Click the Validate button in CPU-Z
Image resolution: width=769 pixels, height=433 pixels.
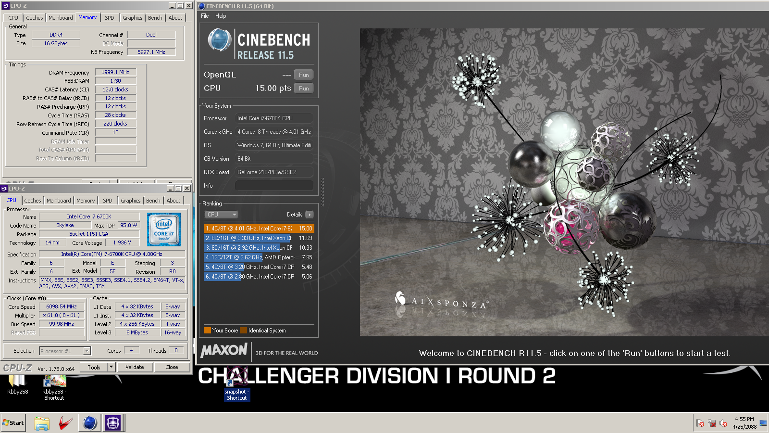tap(135, 367)
